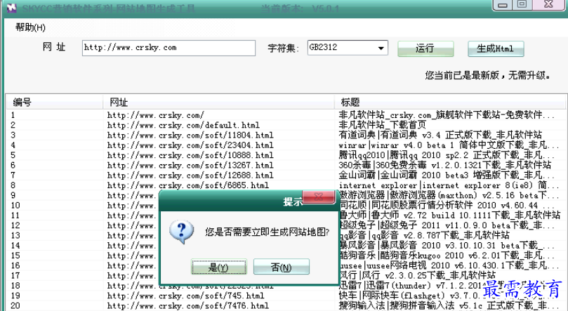Image resolution: width=568 pixels, height=311 pixels.
Task: Click the SKYCC app icon in title bar
Action: (11, 8)
